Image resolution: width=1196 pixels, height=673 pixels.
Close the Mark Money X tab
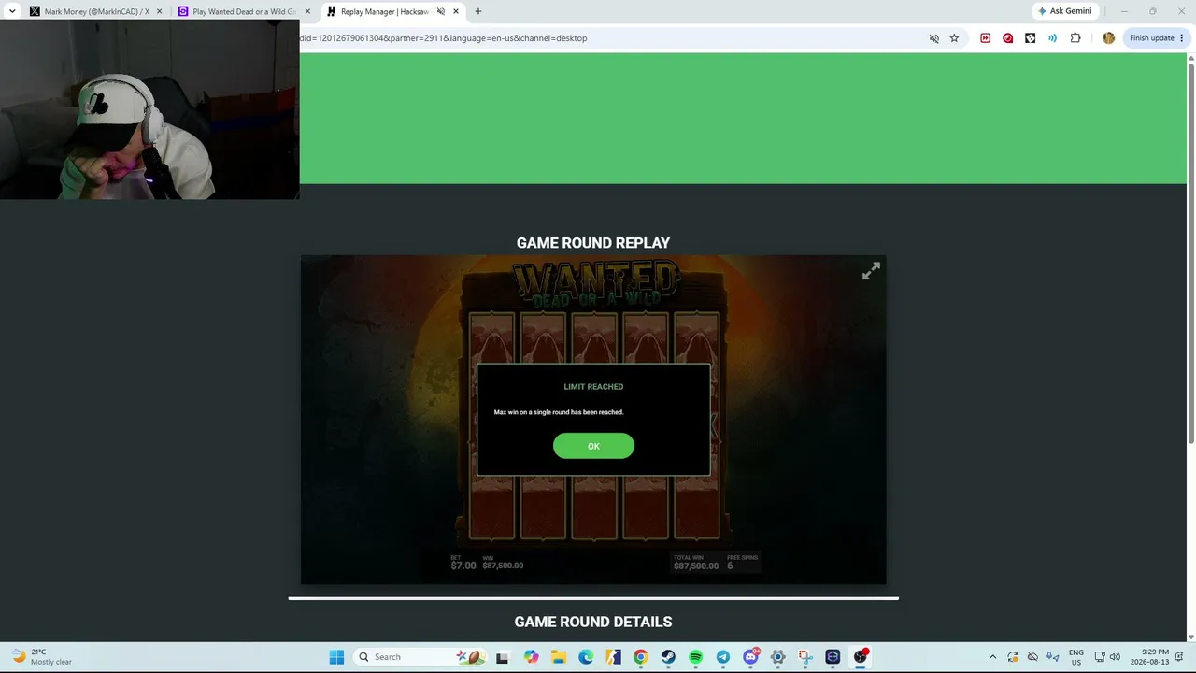pos(159,11)
